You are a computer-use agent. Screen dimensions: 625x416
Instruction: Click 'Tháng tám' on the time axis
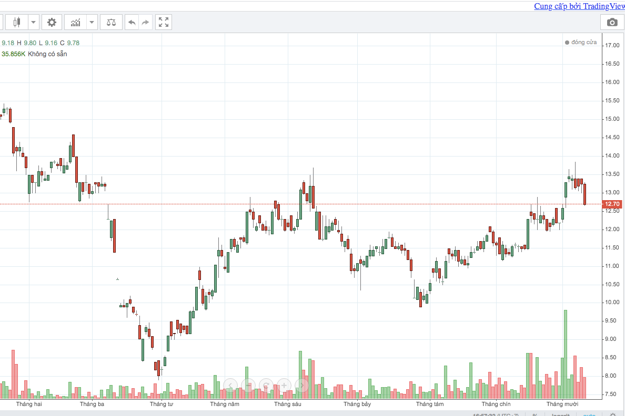[x=430, y=404]
